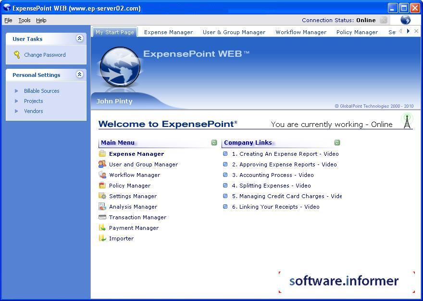Select the My Start Page tab
Viewport: 423px width, 301px height.
pos(115,32)
